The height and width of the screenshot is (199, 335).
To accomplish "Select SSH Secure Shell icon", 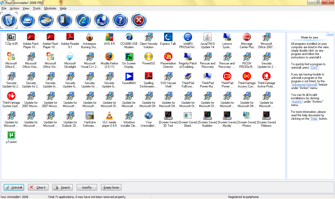I will (168, 76).
